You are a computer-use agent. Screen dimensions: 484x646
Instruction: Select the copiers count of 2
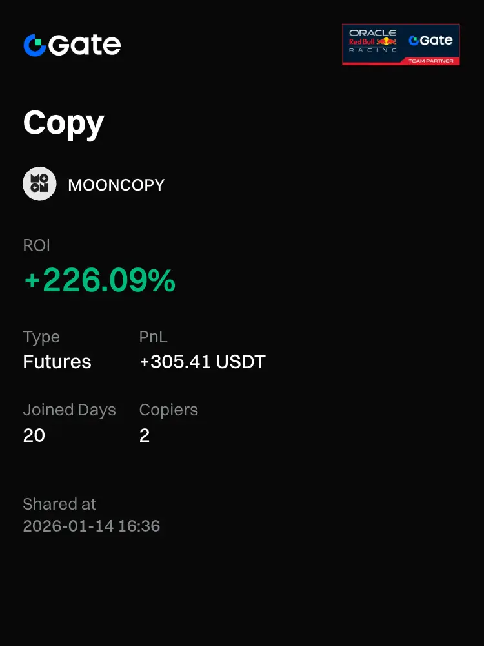click(145, 435)
